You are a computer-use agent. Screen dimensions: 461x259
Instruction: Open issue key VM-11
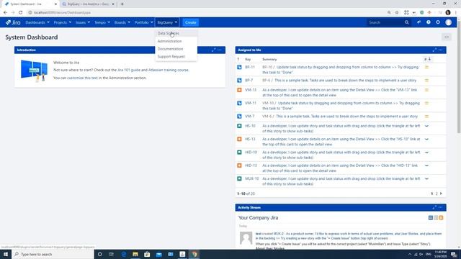pos(251,103)
